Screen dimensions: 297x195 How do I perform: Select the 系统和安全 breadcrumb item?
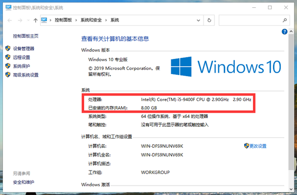tap(91, 20)
